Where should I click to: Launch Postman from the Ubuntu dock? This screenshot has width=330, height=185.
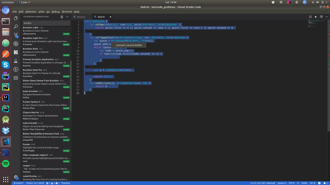point(5,54)
